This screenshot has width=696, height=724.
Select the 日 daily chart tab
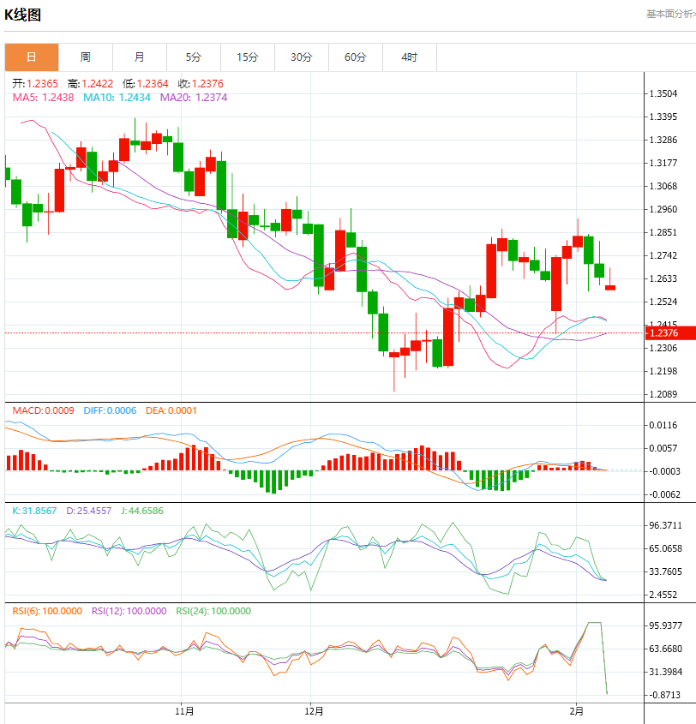click(x=32, y=57)
